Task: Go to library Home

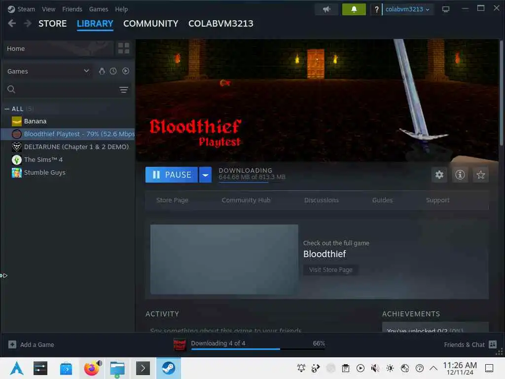Action: coord(58,48)
